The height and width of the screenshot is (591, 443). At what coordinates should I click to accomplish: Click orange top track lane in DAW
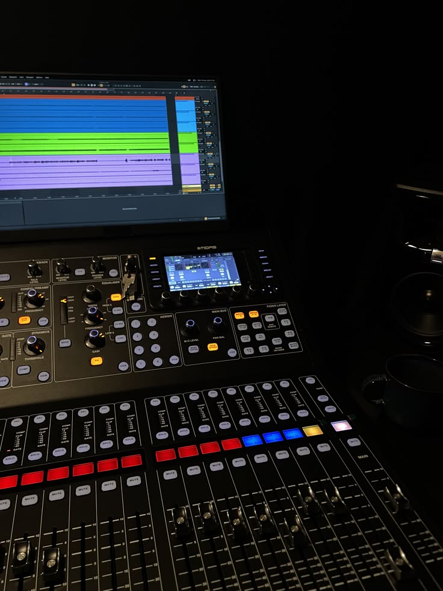point(83,97)
